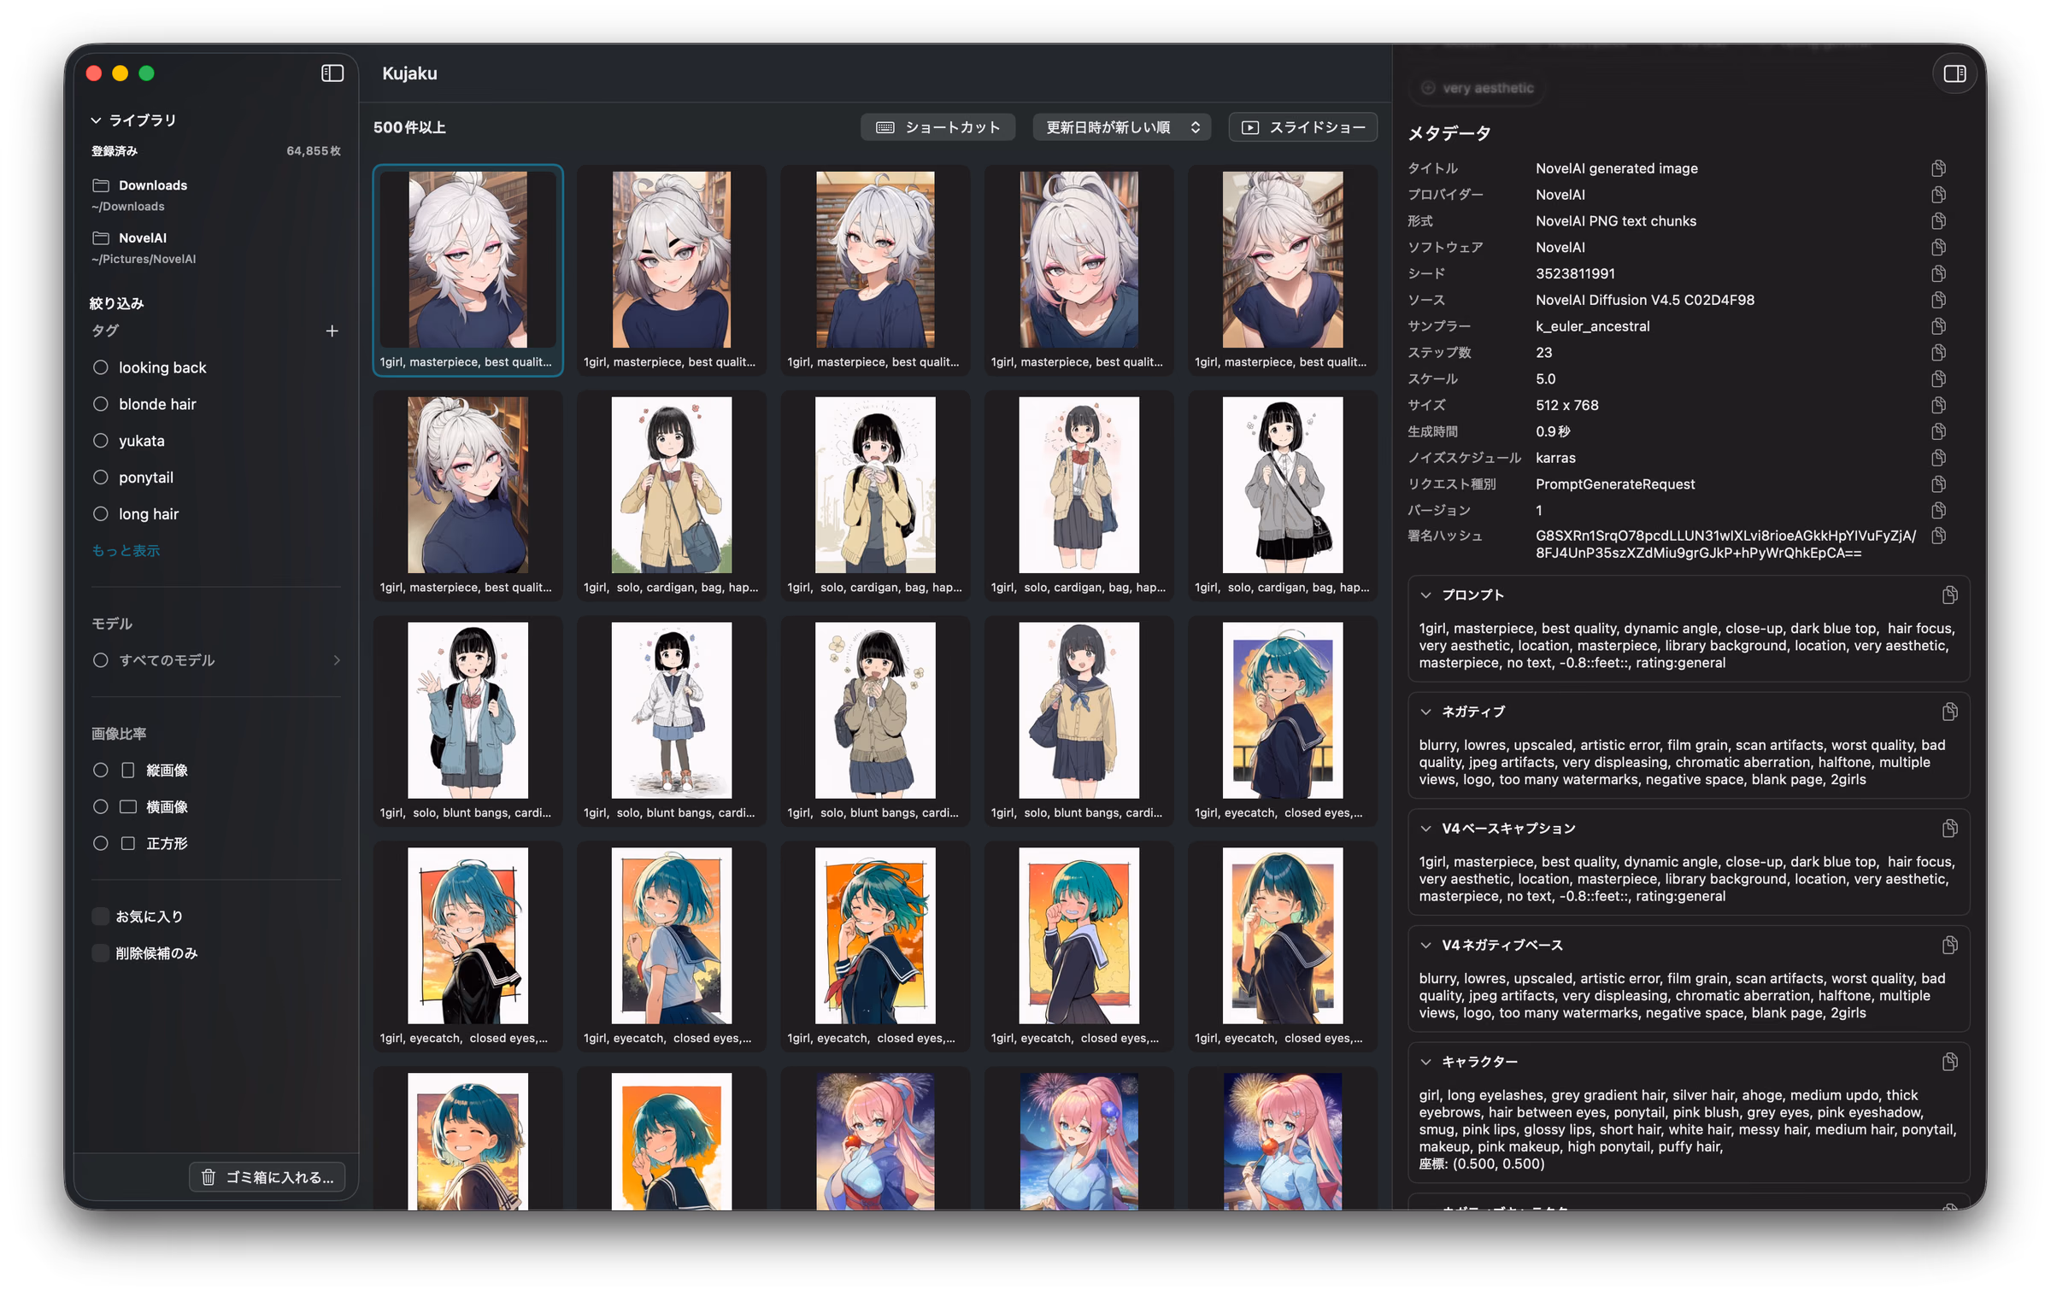The image size is (2051, 1295).
Task: Copy the 署名ハッシュ value
Action: pyautogui.click(x=1938, y=536)
